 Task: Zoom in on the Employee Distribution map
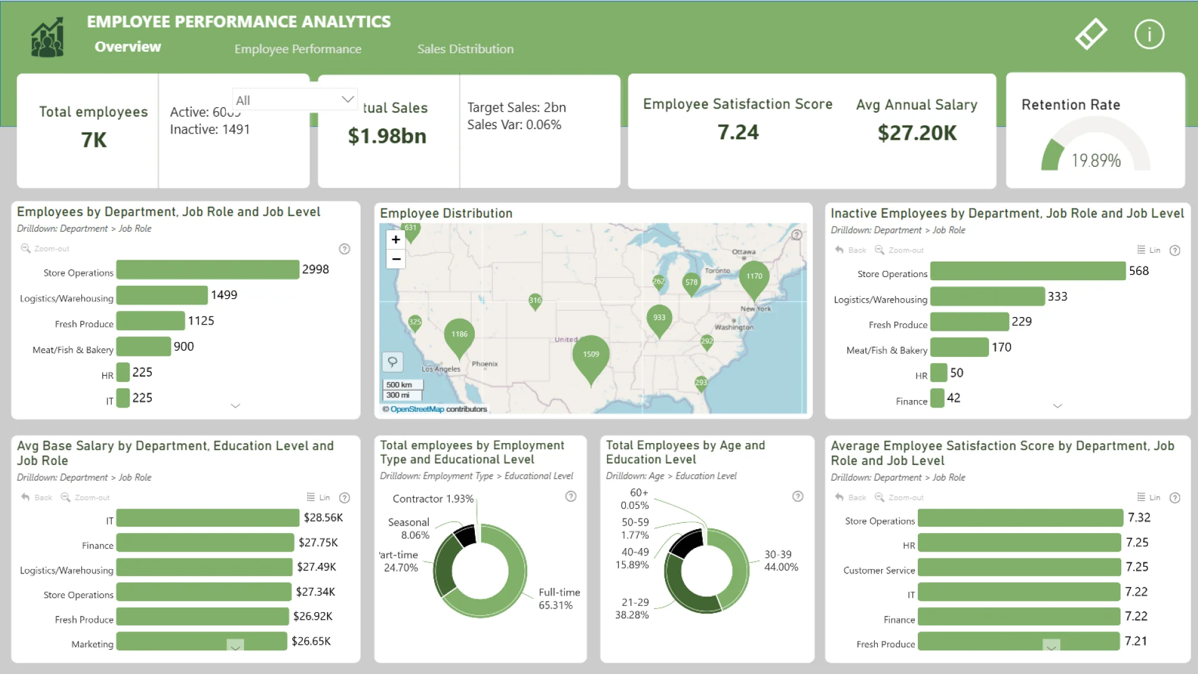(396, 240)
